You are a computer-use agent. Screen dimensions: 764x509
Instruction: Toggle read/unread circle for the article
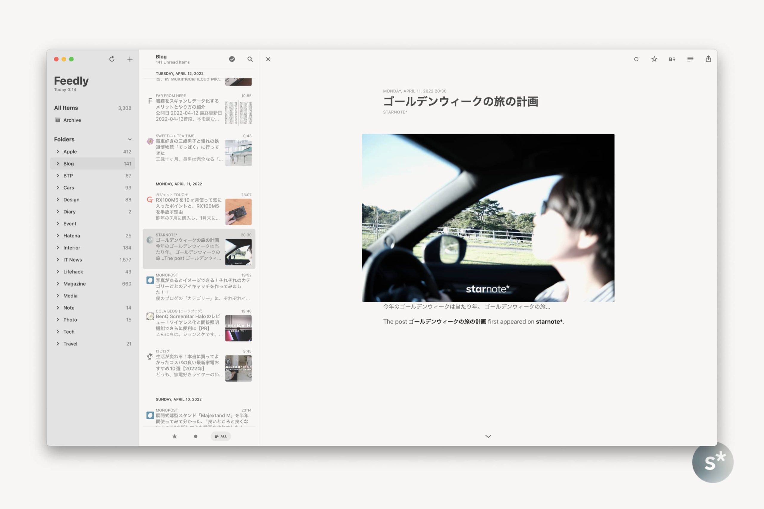click(636, 59)
